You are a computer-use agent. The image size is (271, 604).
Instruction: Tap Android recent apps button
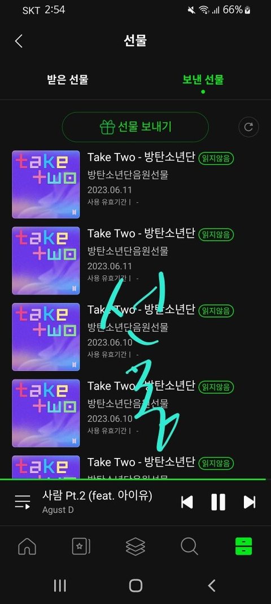pos(60,585)
